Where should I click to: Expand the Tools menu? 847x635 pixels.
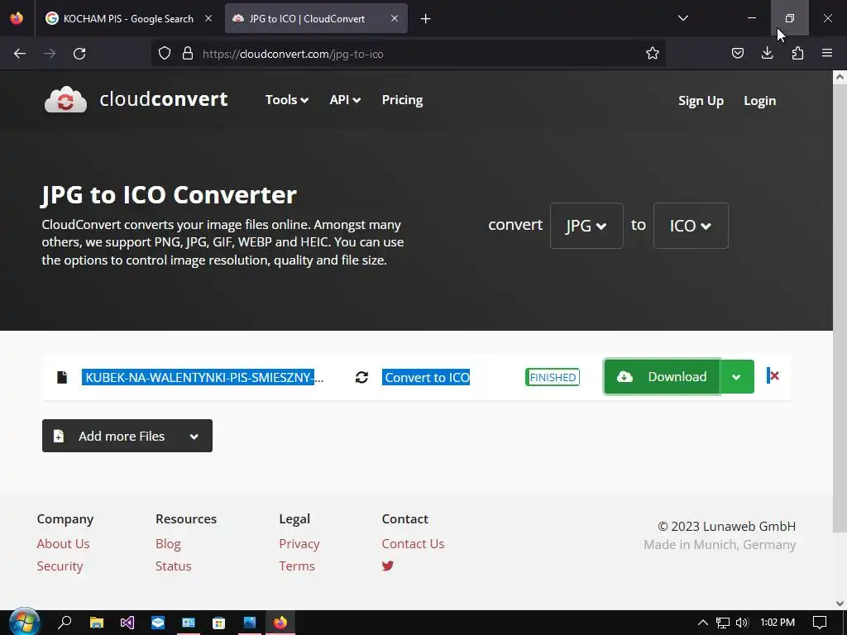(287, 100)
